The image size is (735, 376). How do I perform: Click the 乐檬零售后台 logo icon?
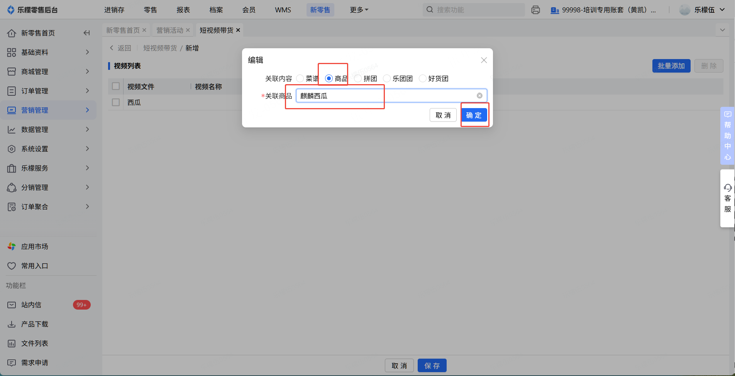pos(11,10)
